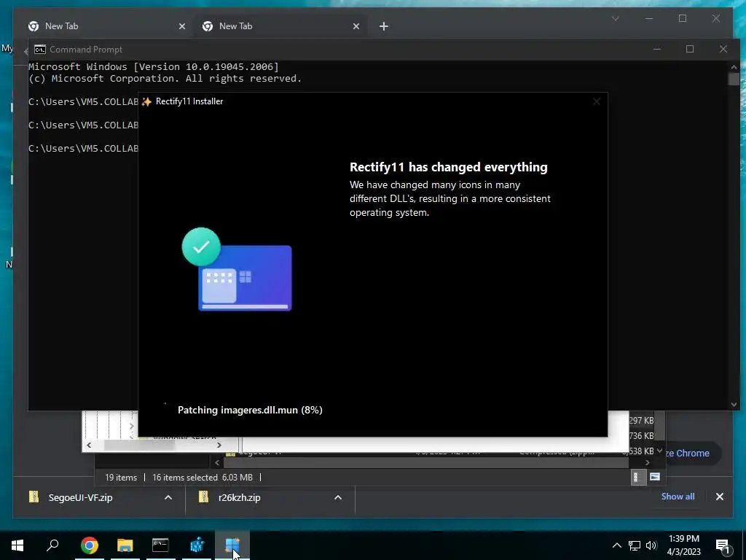Open Google Chrome from the taskbar

90,545
